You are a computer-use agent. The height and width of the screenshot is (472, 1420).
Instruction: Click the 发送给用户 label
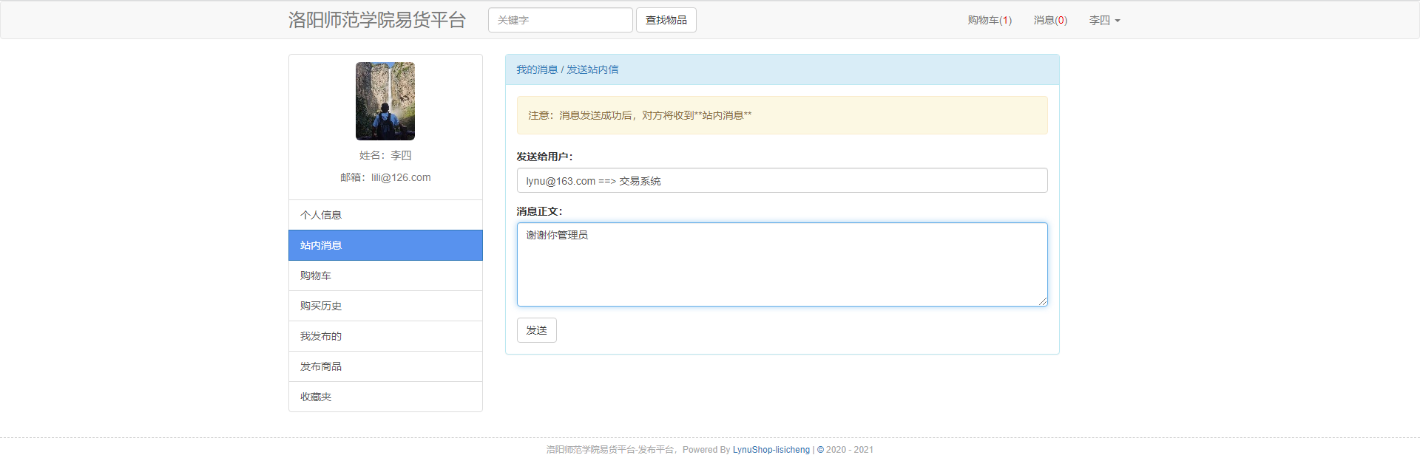click(x=544, y=157)
